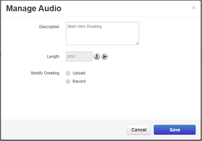Click the Upload option label text
Screen dimensions: 202x141
[79, 73]
